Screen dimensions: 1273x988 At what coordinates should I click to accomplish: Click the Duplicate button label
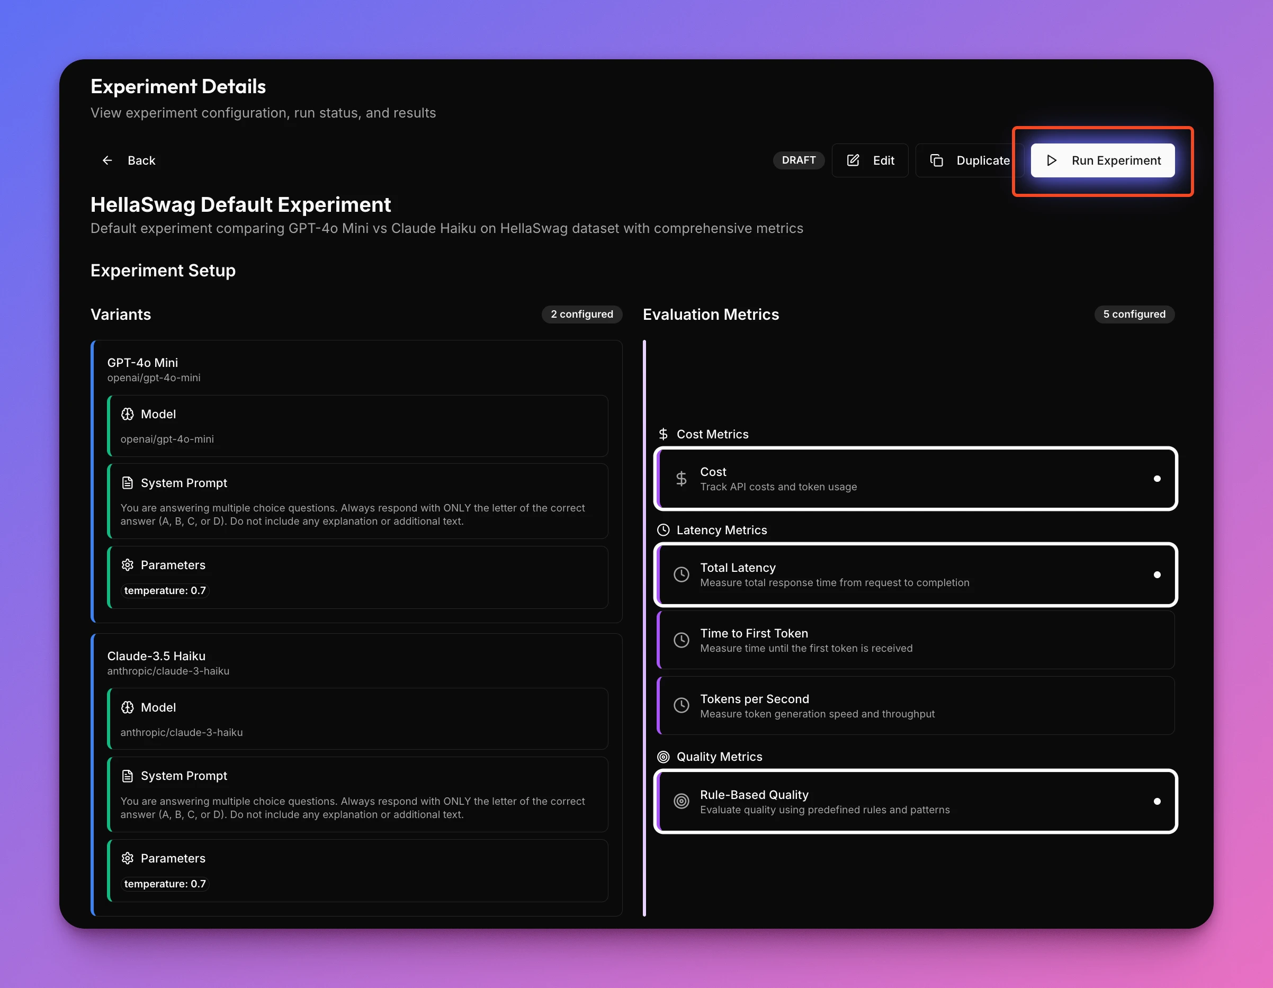tap(983, 160)
